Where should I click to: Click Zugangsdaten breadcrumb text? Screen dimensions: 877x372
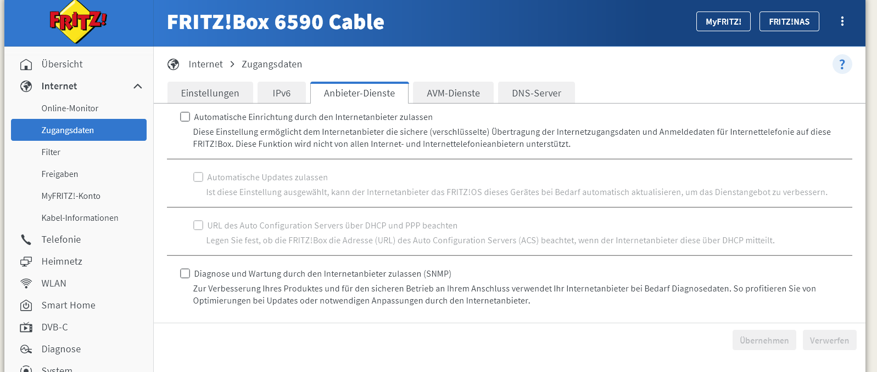(x=272, y=64)
